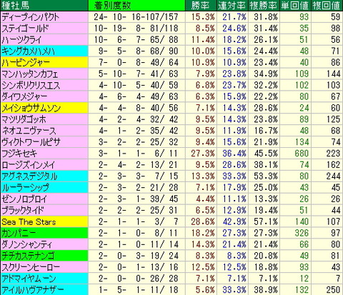Click ローズインメイ's 複回値 162
Viewport: 343px width, 295px height.
(x=333, y=165)
